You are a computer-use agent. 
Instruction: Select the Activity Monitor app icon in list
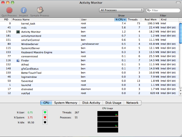click(18, 32)
